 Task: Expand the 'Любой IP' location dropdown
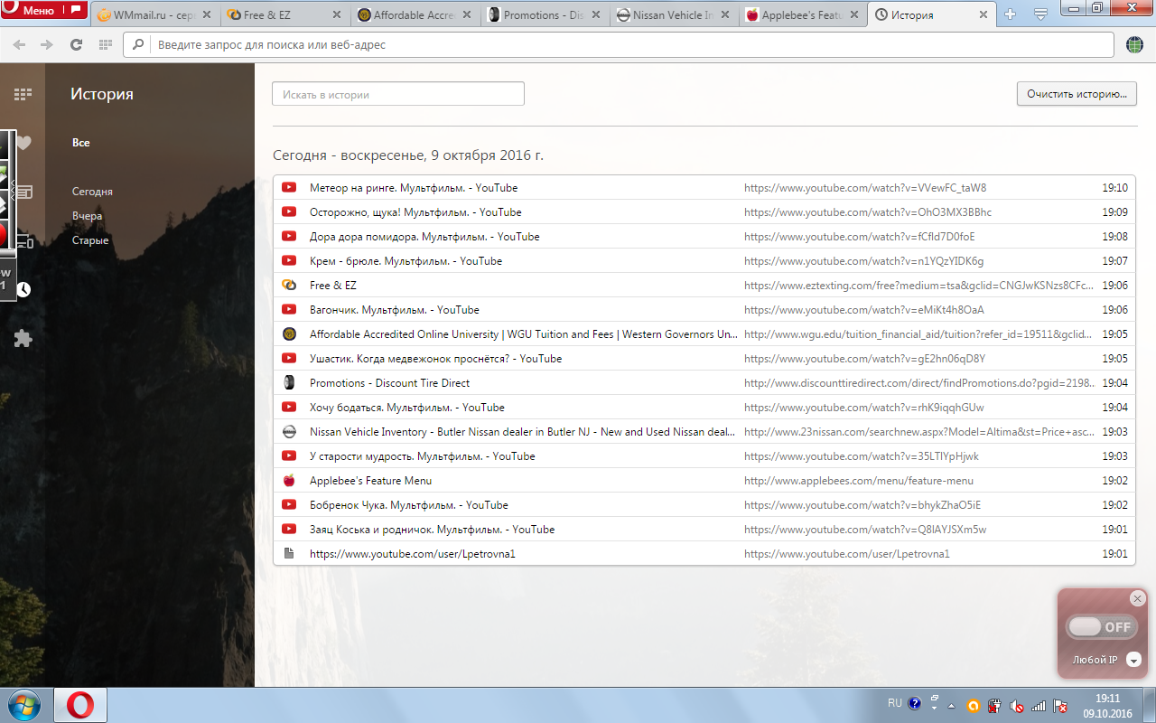click(x=1134, y=660)
